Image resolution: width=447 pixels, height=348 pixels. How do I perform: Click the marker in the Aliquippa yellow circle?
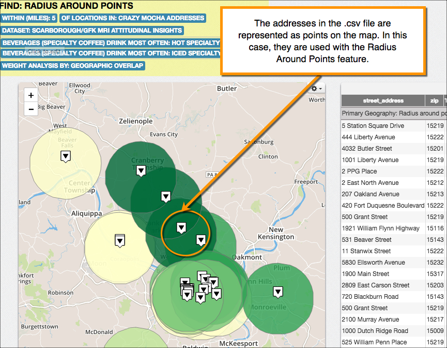click(119, 240)
